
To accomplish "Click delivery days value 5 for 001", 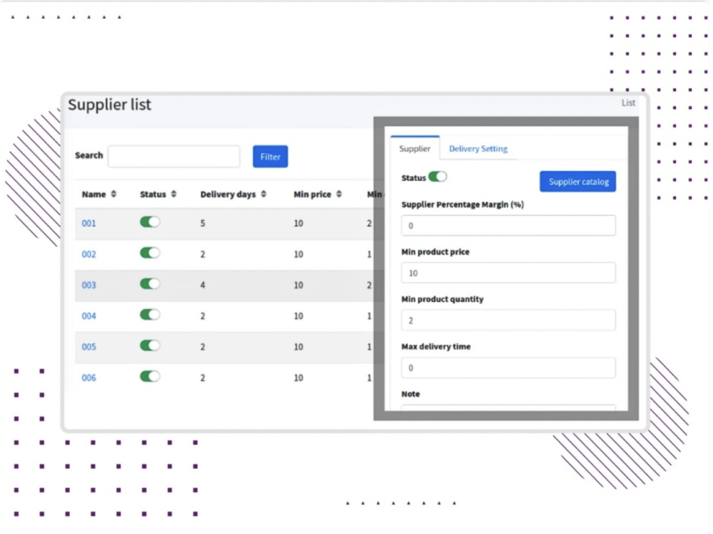I will click(202, 224).
